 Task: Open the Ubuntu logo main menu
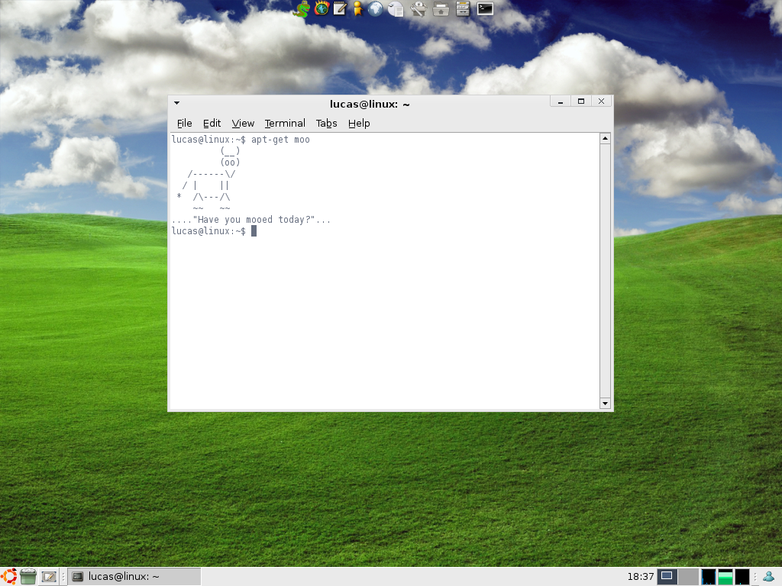8,577
